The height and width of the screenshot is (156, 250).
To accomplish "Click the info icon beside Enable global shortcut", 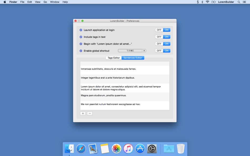I will point(81,51).
